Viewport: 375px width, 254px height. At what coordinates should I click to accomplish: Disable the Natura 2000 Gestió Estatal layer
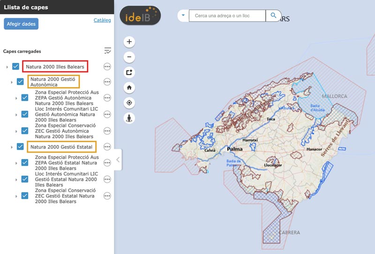(20, 146)
